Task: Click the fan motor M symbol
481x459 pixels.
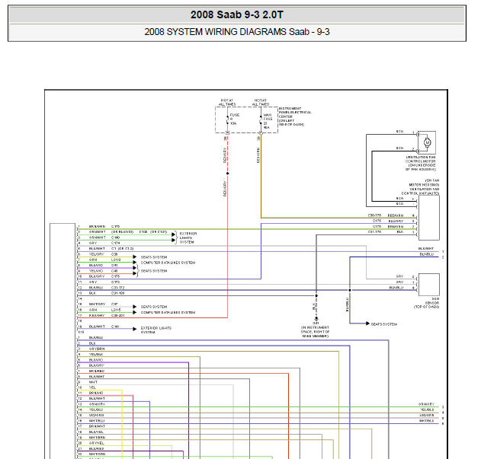Action: pyautogui.click(x=427, y=142)
